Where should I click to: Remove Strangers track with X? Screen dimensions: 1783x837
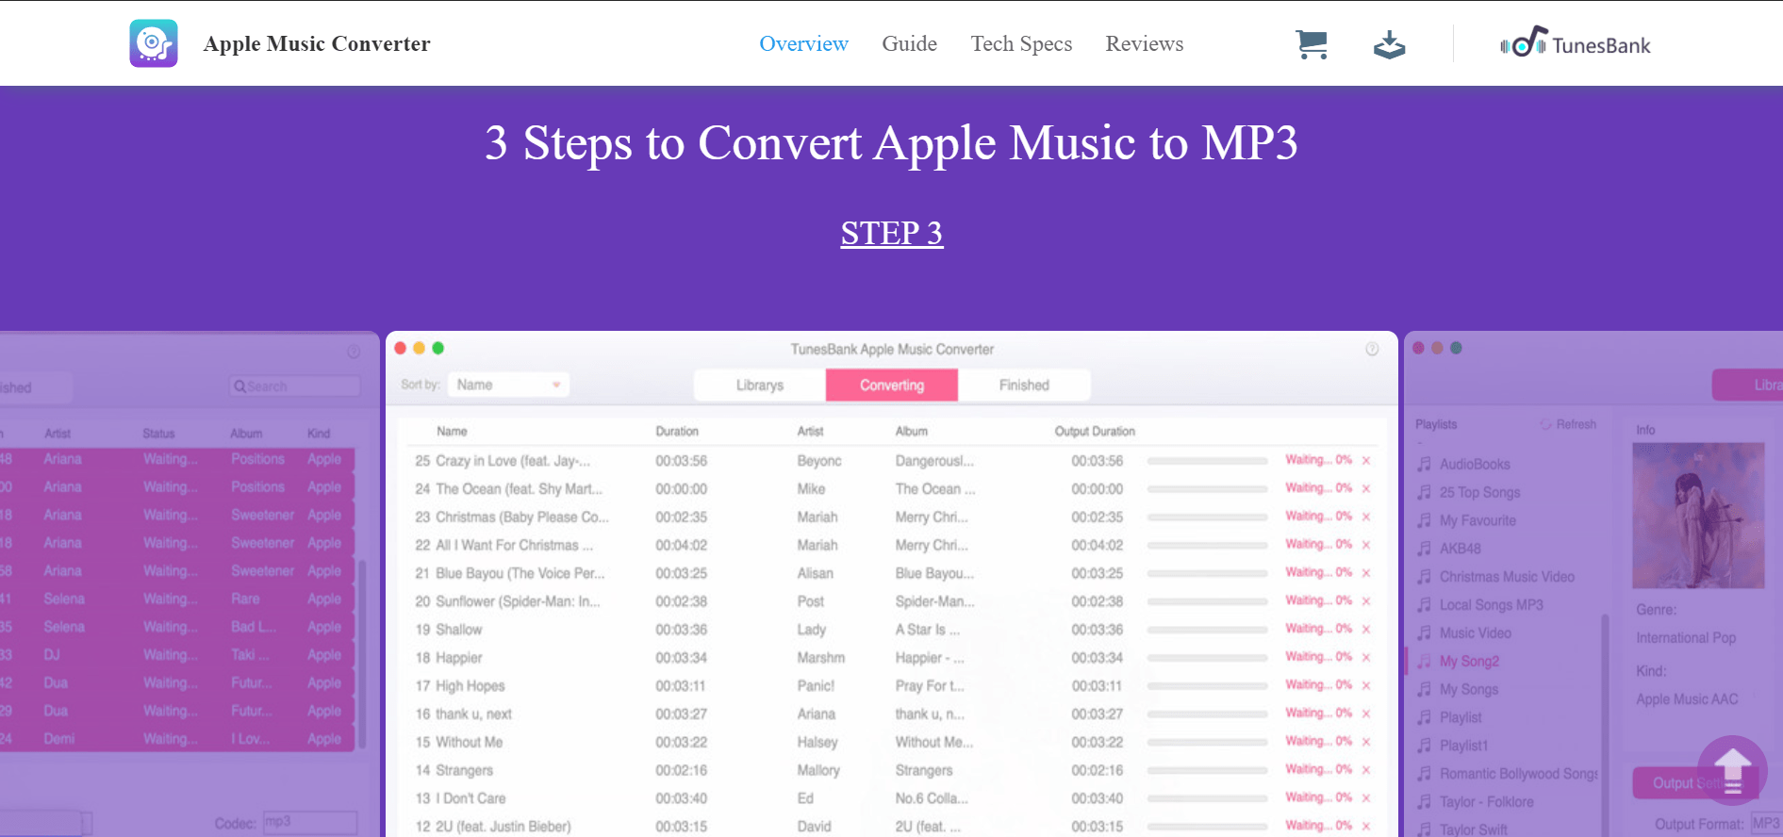[1366, 770]
